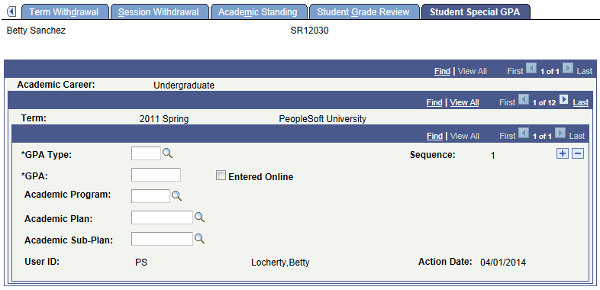Open the Academic Standing tab
Image resolution: width=600 pixels, height=290 pixels.
[258, 12]
